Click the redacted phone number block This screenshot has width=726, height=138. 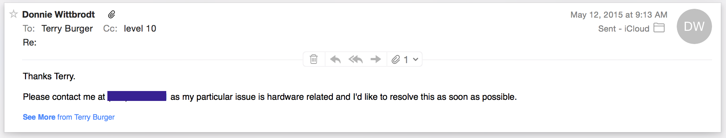[137, 96]
